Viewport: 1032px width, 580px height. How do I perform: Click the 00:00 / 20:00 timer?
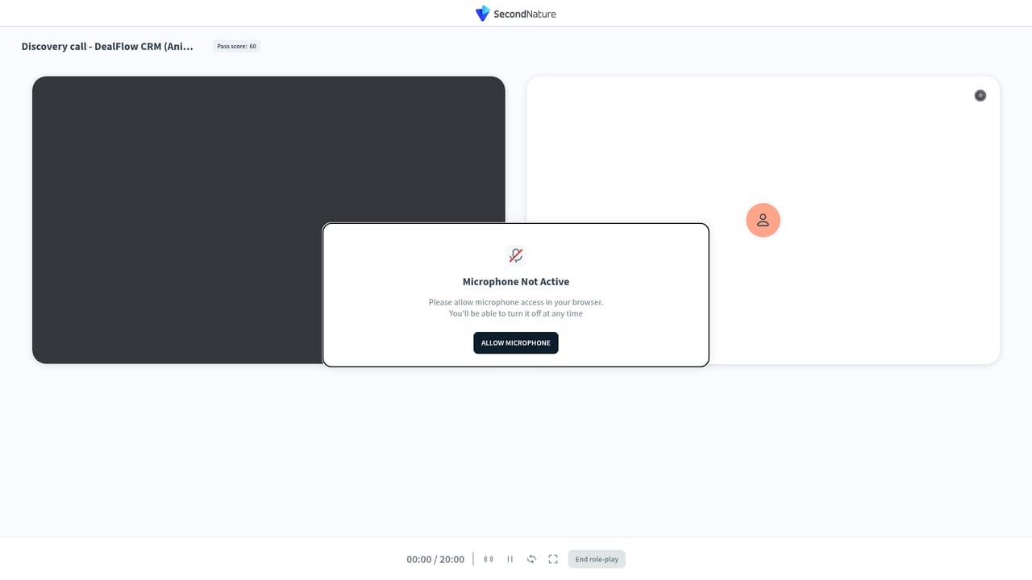coord(435,559)
